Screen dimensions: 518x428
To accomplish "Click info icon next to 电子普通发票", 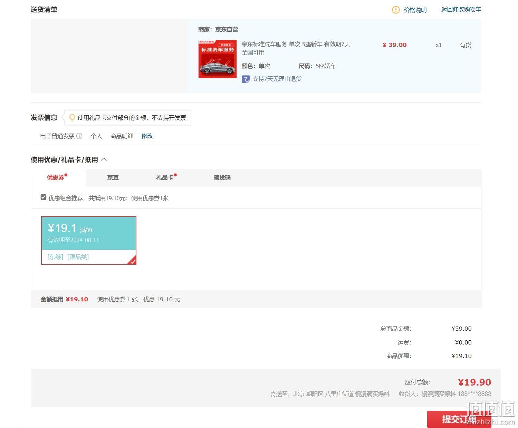I will (x=79, y=136).
